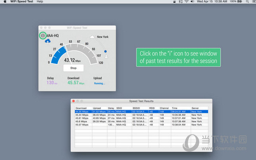Click the battery icon in menu bar
This screenshot has width=256, height=160.
239,2
